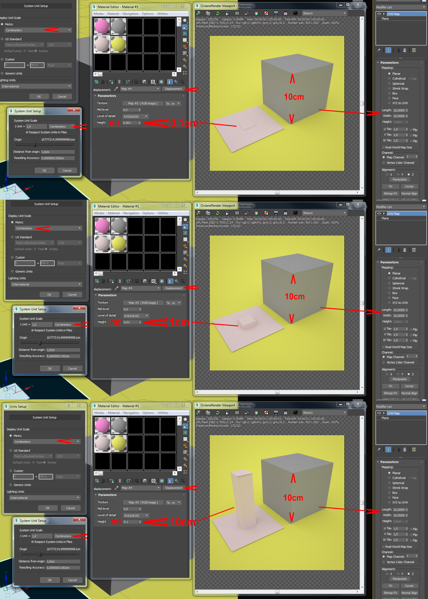Select yellow material sphere in middle Material Editor
The height and width of the screenshot is (599, 428).
point(119,244)
